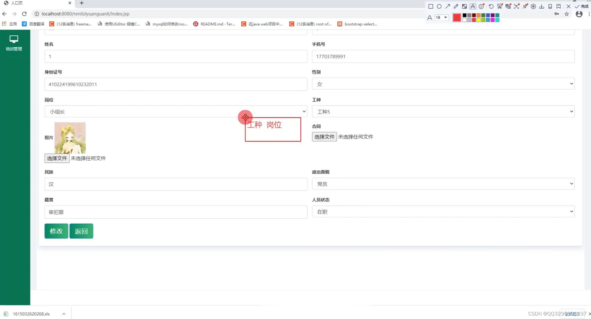
Task: Open the 性别 dropdown
Action: (x=443, y=84)
